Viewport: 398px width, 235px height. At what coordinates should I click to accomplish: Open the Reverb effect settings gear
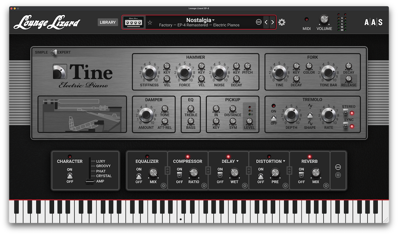click(x=326, y=186)
